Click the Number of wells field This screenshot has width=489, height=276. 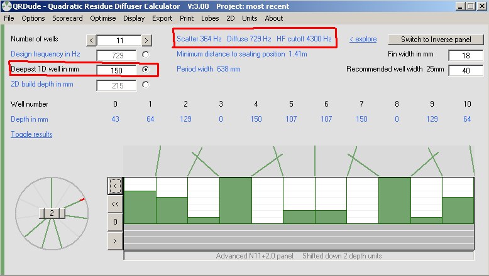[119, 40]
